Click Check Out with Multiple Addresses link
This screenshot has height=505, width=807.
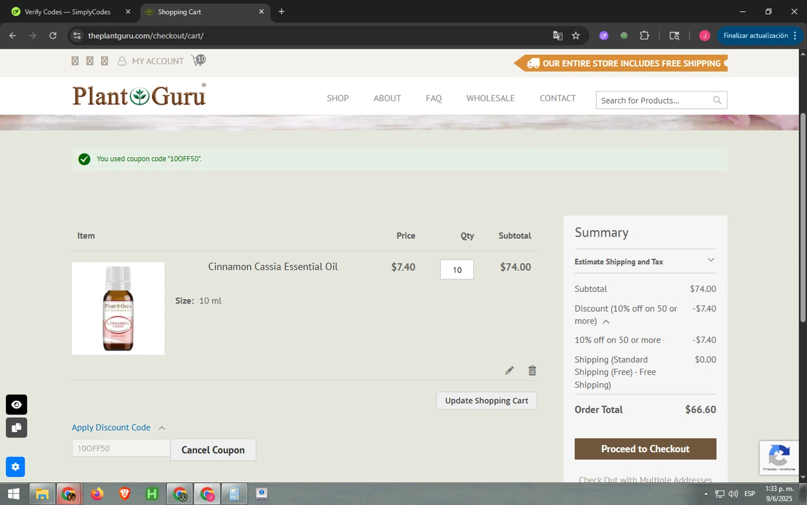pyautogui.click(x=645, y=479)
